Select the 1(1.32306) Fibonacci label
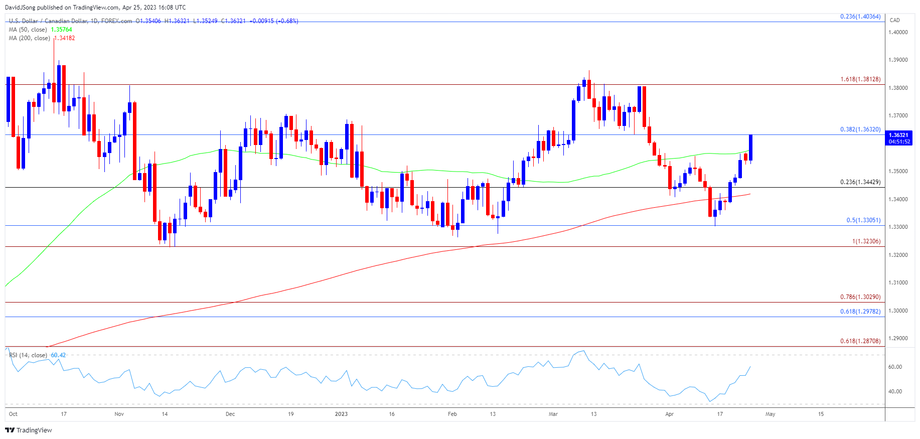 tap(866, 241)
